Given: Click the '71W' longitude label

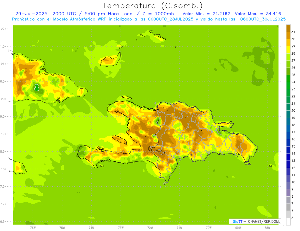Looking at the screenshot, I should point(179,228).
